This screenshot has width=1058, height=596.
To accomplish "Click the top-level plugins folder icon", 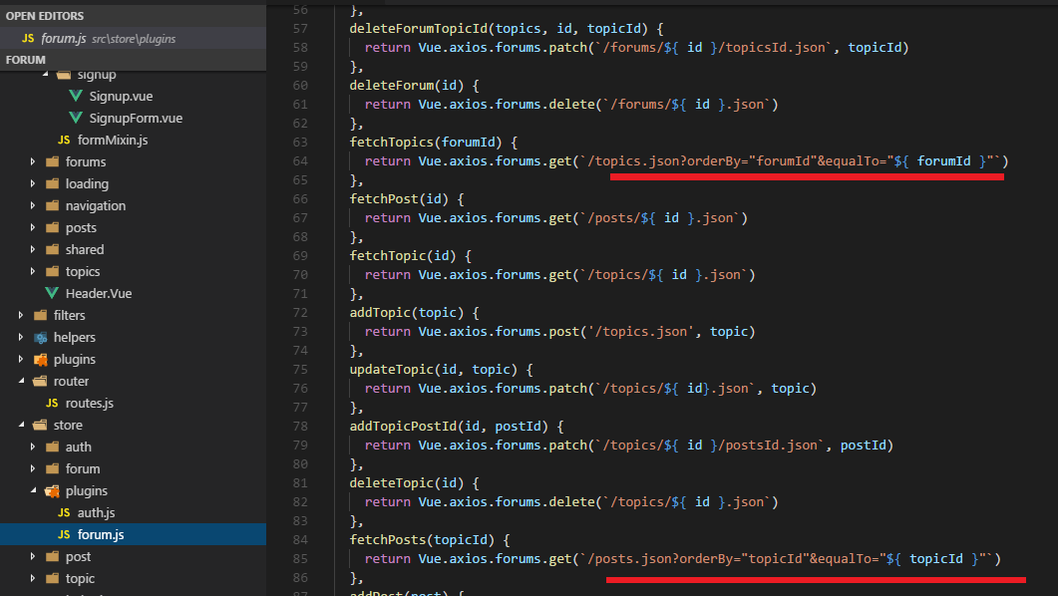I will pos(41,360).
